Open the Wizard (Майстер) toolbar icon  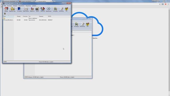pos(42,9)
